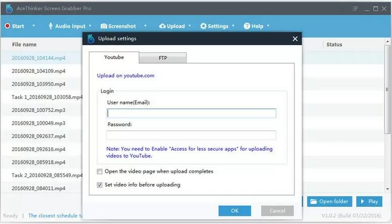Select file 20160928_104109.mp4
This screenshot has width=392, height=224.
click(x=38, y=71)
